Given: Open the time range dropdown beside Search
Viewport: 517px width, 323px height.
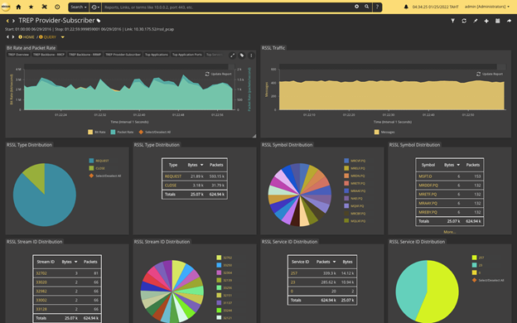Looking at the screenshot, I should (x=95, y=7).
